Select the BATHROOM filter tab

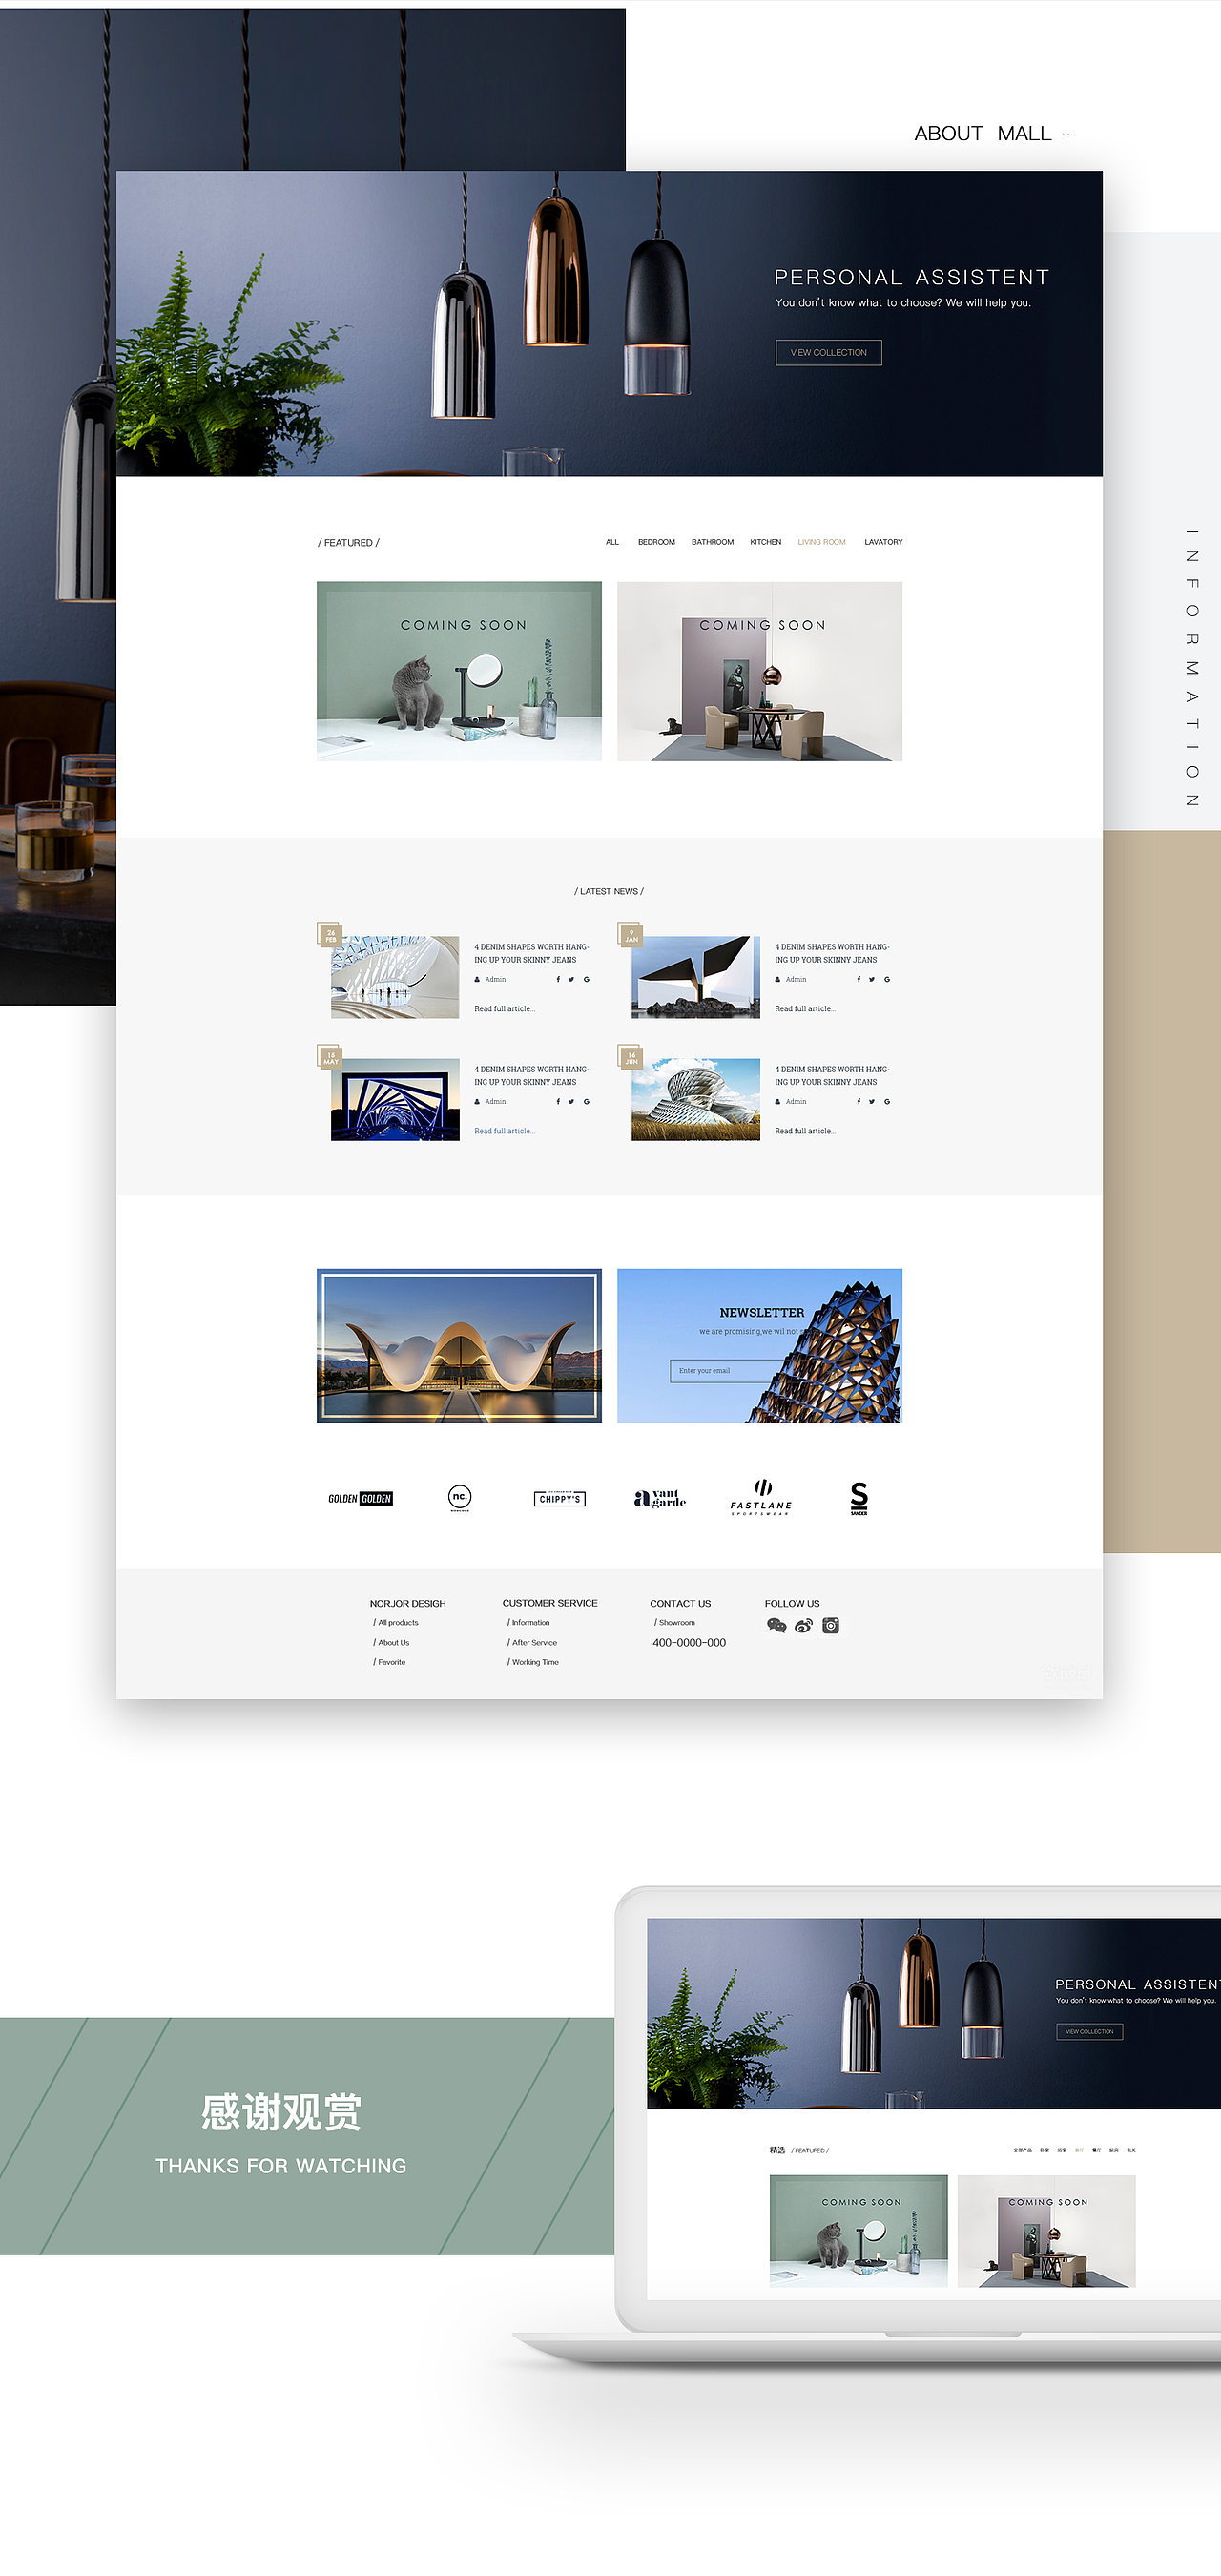coord(712,542)
